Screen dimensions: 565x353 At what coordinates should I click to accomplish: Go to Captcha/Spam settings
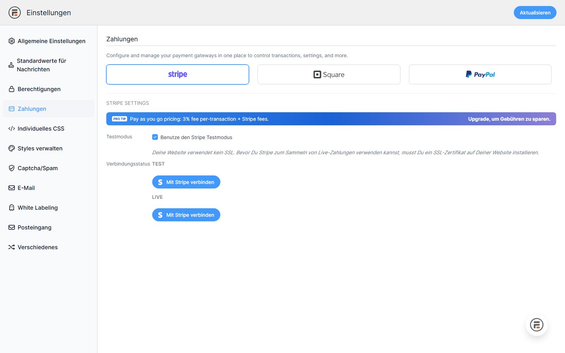(x=49, y=168)
